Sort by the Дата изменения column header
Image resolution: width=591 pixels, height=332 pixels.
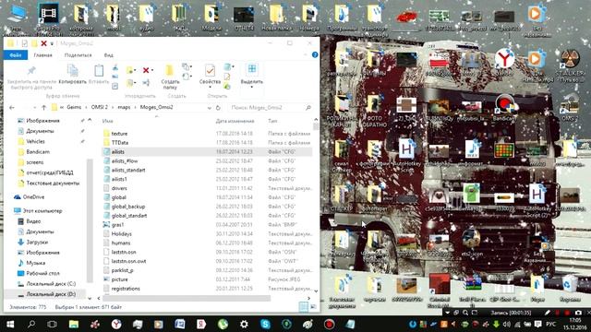[235, 121]
